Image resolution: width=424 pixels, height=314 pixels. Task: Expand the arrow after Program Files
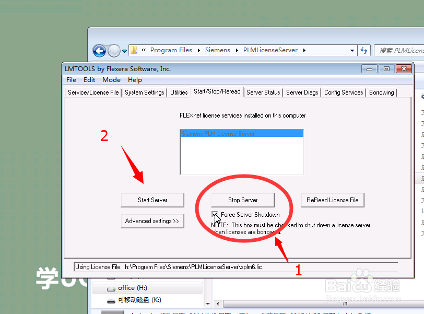coord(199,50)
